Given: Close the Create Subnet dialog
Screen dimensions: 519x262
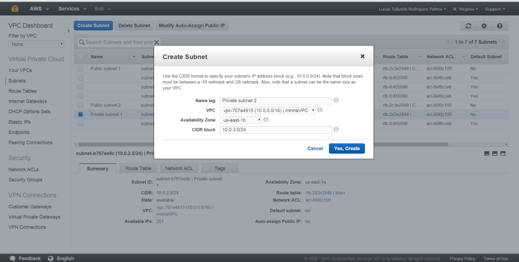Looking at the screenshot, I should pos(362,56).
